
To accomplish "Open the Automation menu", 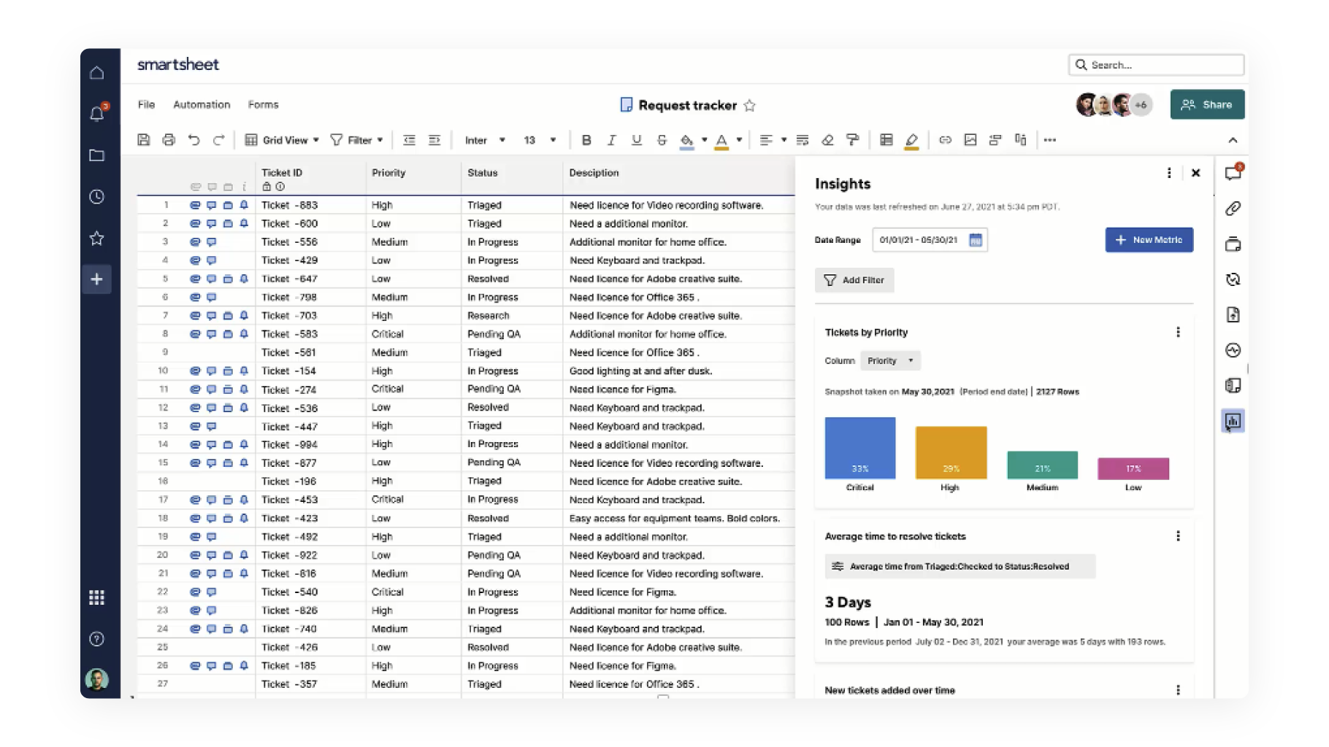I will [202, 105].
